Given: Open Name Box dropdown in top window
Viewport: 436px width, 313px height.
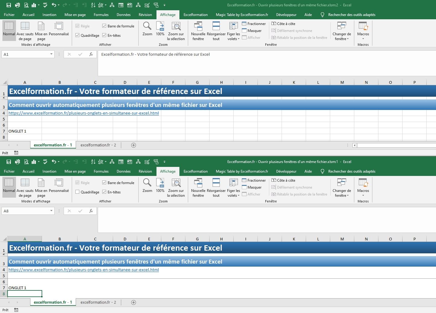Looking at the screenshot, I should (51, 54).
